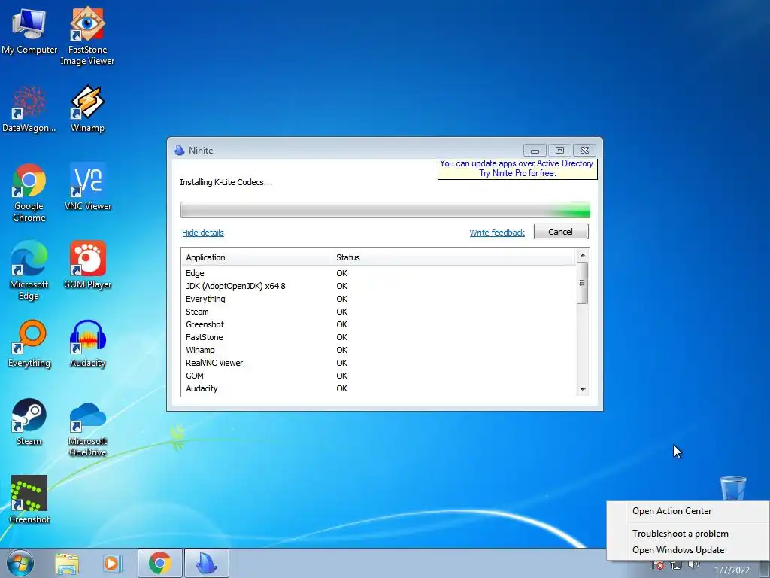Select the VNC Viewer desktop shortcut
The height and width of the screenshot is (578, 770).
coord(88,187)
